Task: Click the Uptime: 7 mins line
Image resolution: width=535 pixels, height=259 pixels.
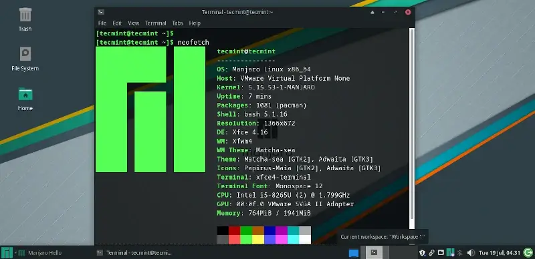Action: (x=244, y=96)
